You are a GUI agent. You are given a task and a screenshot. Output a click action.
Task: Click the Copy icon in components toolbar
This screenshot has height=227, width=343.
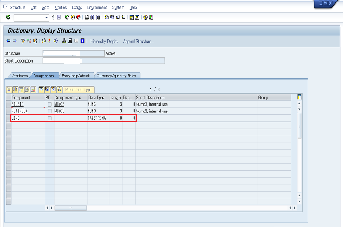[15, 90]
